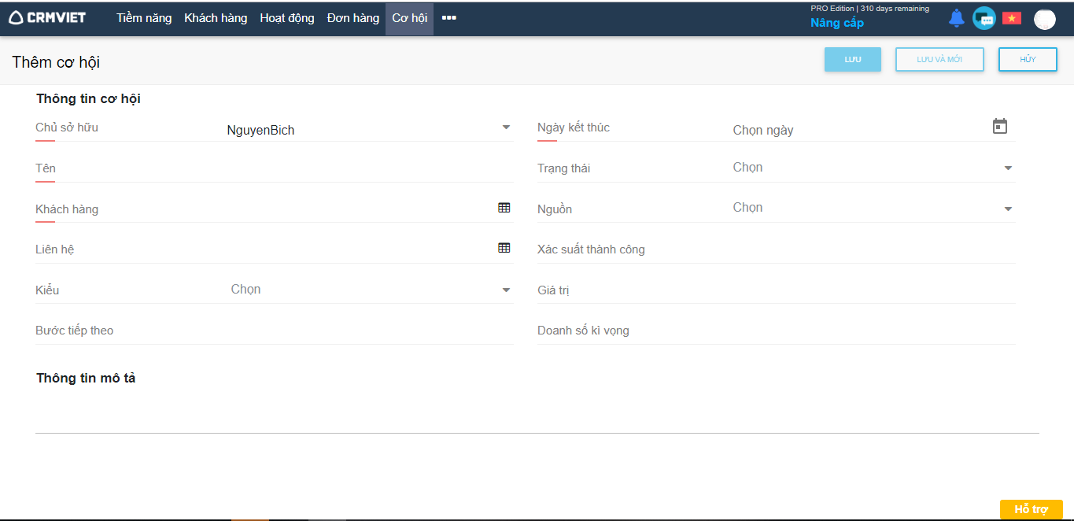Open the Tiềm năng menu
This screenshot has width=1074, height=521.
[x=144, y=18]
